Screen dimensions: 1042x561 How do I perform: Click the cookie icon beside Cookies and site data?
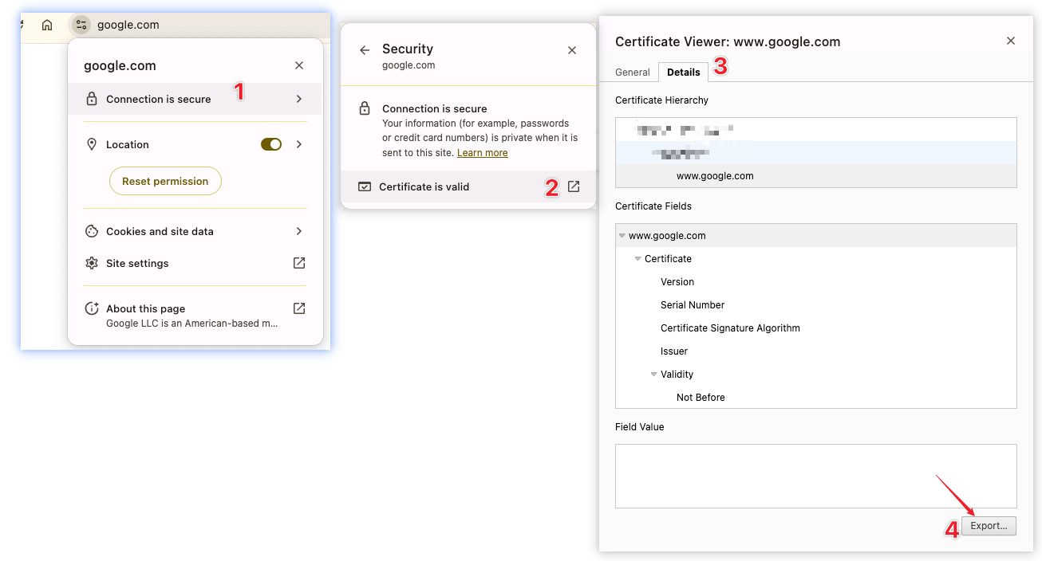92,231
